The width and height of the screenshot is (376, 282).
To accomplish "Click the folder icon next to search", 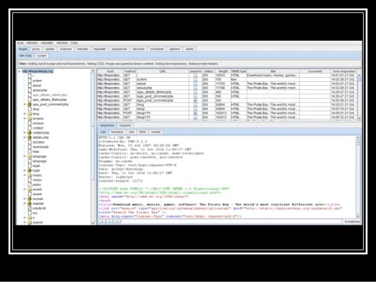I will 29,223.
